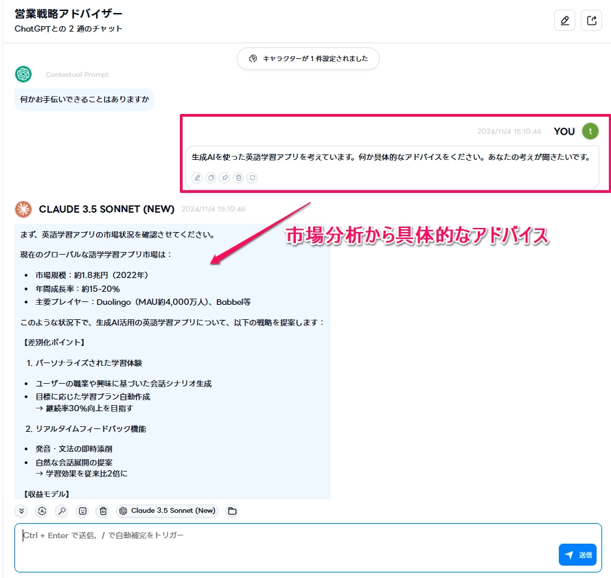The image size is (611, 578).
Task: Click the bullet 発音・文法の即時添削
Action: tap(74, 449)
